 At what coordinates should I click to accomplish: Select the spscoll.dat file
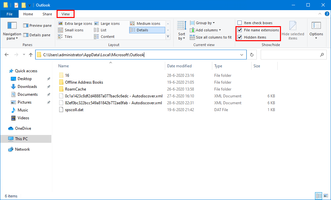click(x=74, y=110)
